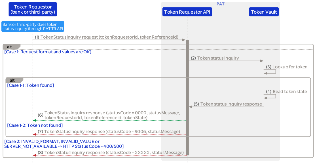Click the red arrowhead of response 9006

pyautogui.click(x=34, y=134)
